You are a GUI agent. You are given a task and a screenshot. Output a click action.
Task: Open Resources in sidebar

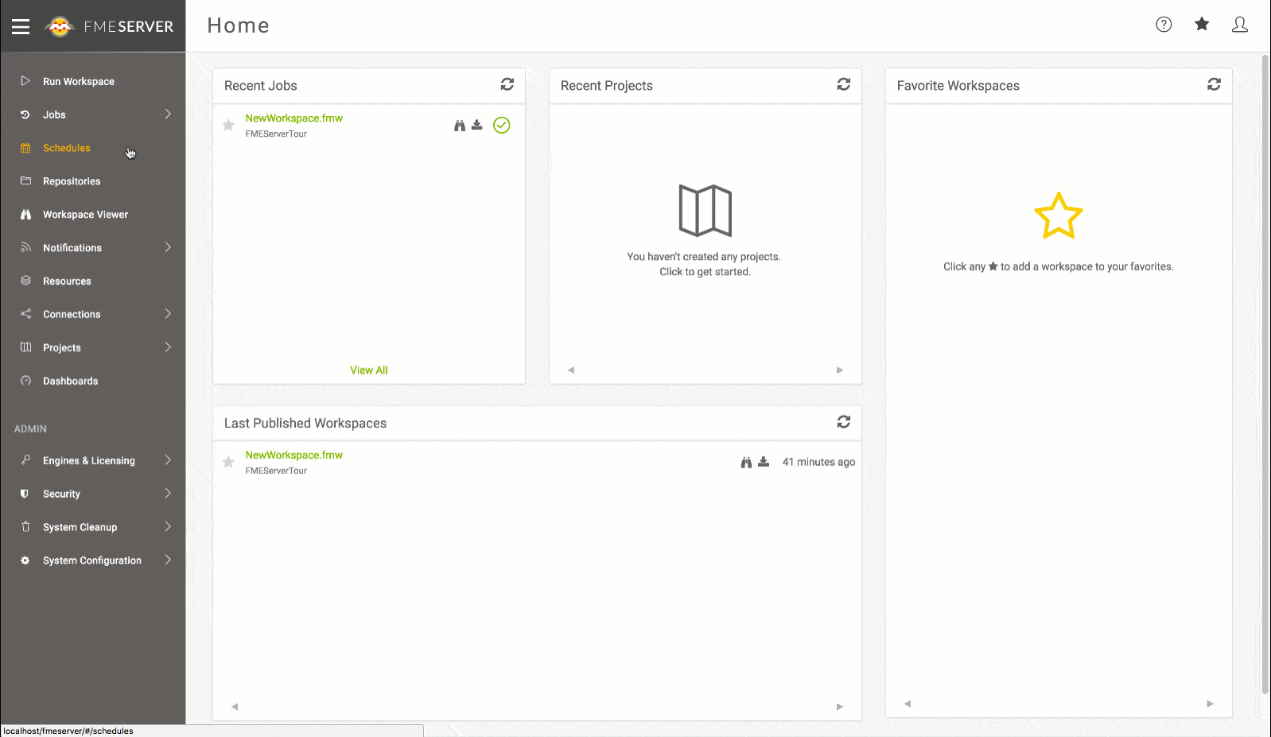click(x=67, y=281)
